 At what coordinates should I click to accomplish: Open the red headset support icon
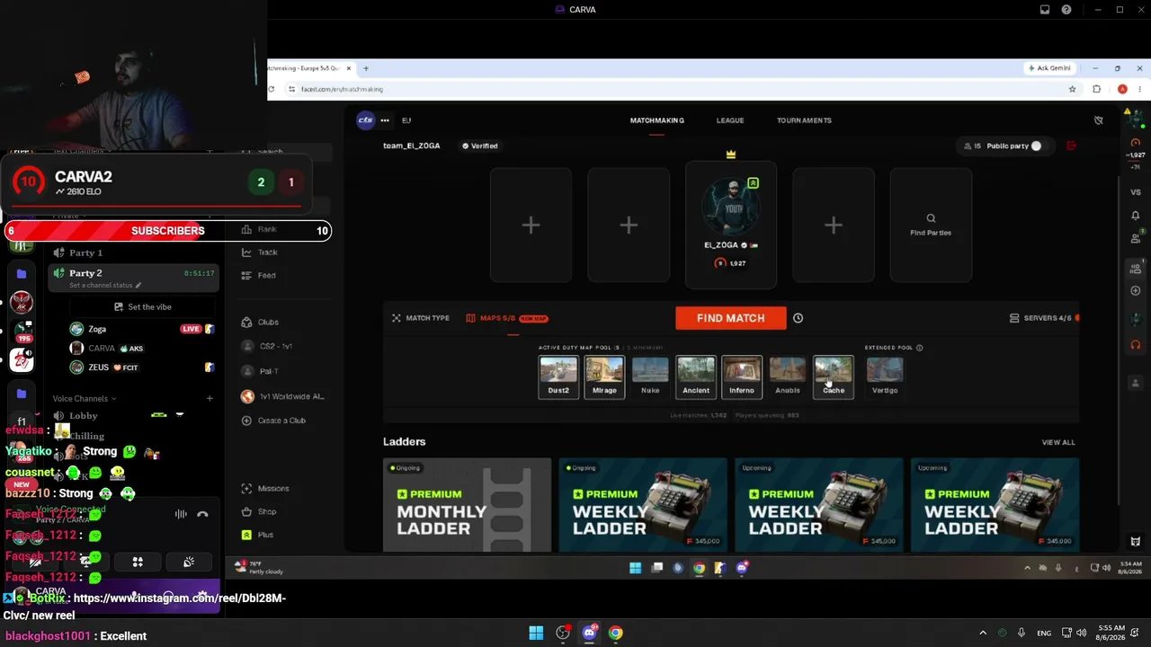tap(1136, 345)
